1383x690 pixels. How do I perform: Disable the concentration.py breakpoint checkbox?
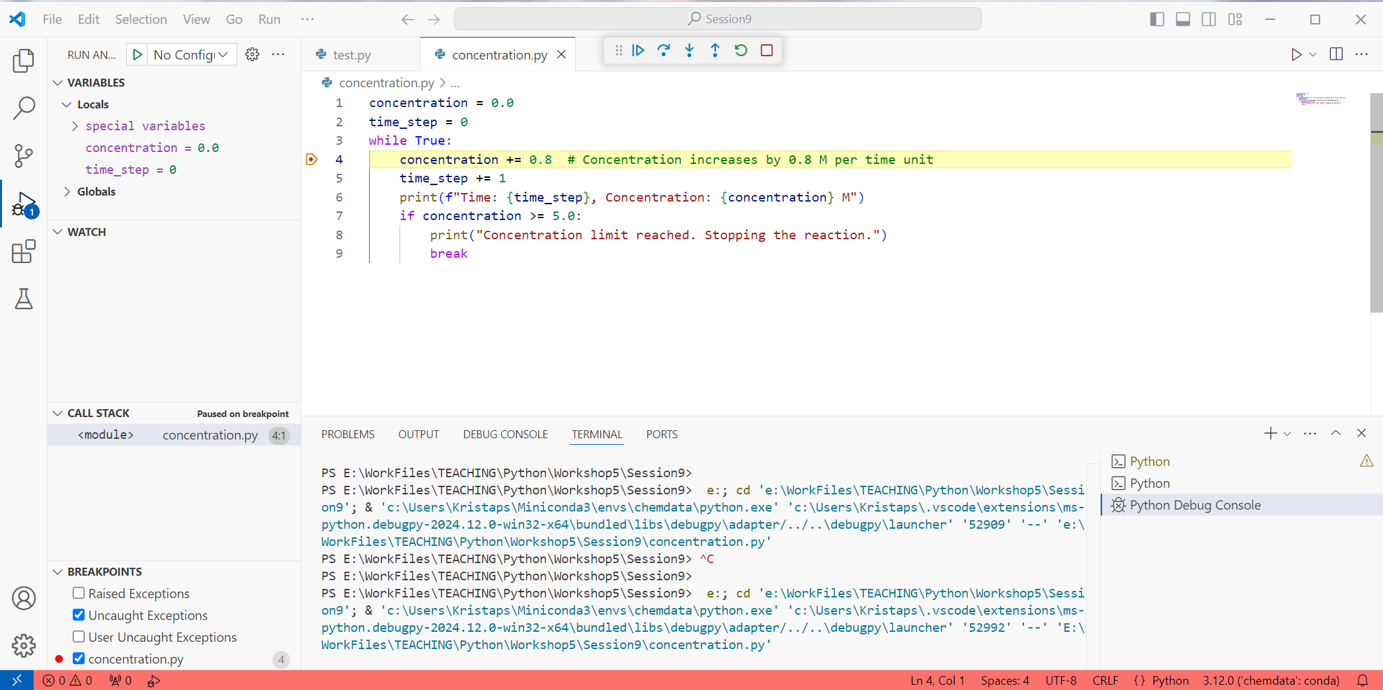coord(79,658)
